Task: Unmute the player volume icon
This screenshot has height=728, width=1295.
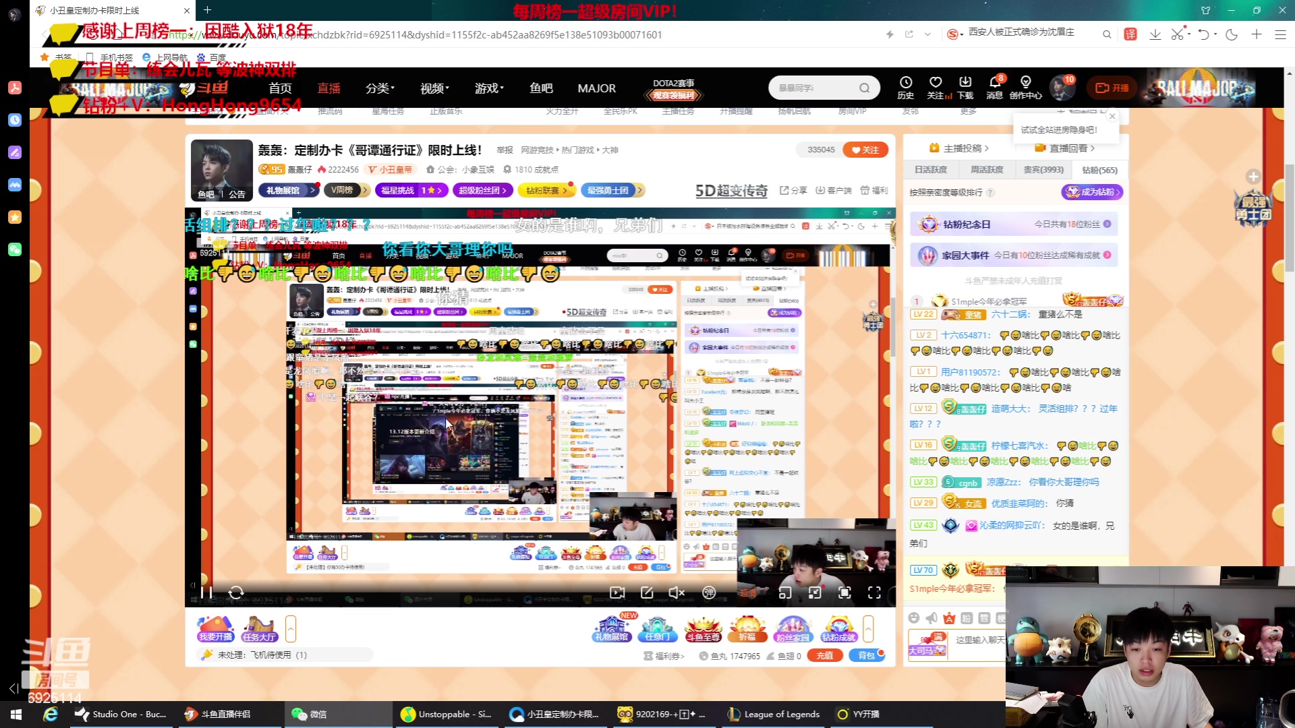Action: (677, 593)
